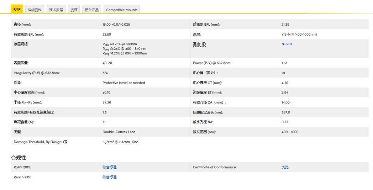Click the 5 J/cm² damage threshold value
Viewport: 373px width, 190px height.
pyautogui.click(x=120, y=142)
